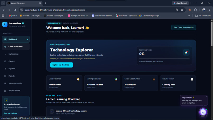Go to My Roadmap in sidebar
Image resolution: width=213 pixels, height=120 pixels.
[16, 54]
